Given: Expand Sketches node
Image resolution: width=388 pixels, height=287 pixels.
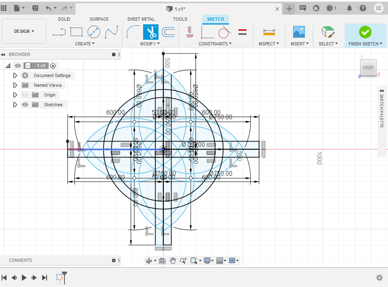Looking at the screenshot, I should tap(15, 105).
